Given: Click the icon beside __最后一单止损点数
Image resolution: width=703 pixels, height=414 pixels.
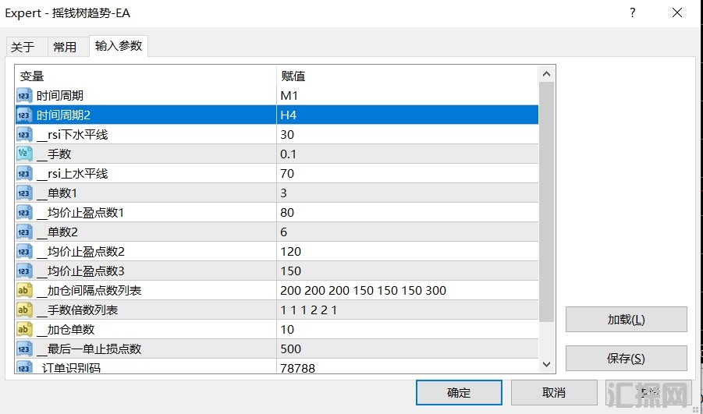Looking at the screenshot, I should tap(24, 349).
